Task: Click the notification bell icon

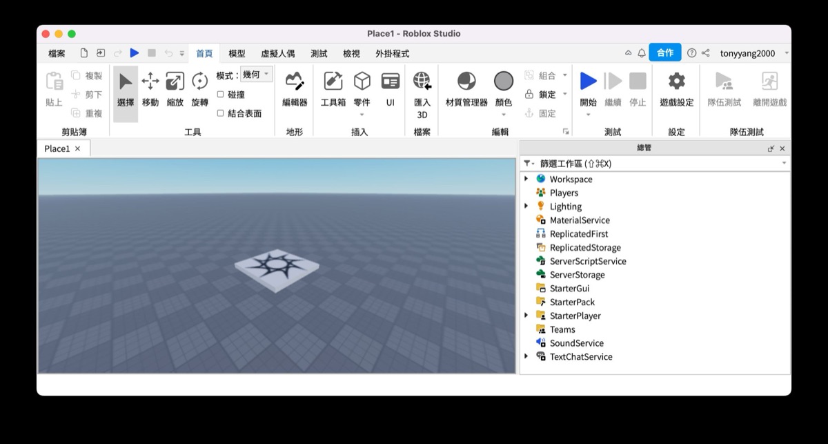Action: click(642, 53)
